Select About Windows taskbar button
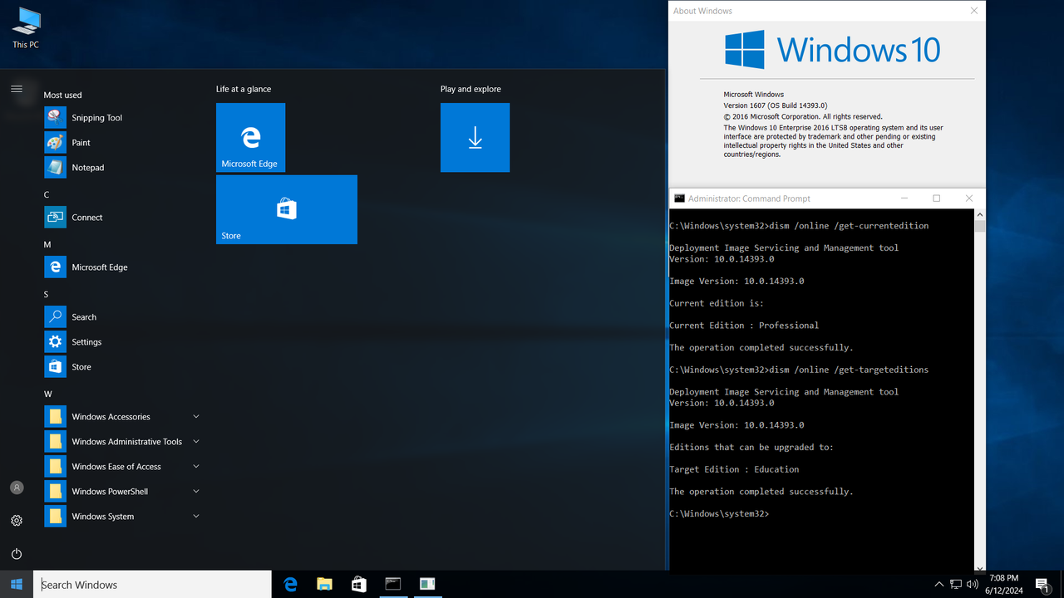The width and height of the screenshot is (1064, 598). 427,585
